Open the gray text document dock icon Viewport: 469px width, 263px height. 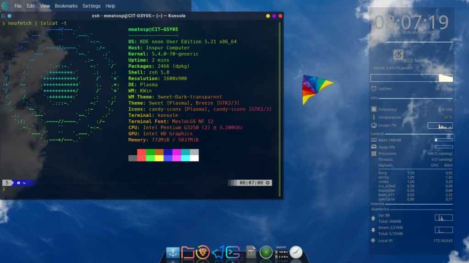(x=251, y=252)
